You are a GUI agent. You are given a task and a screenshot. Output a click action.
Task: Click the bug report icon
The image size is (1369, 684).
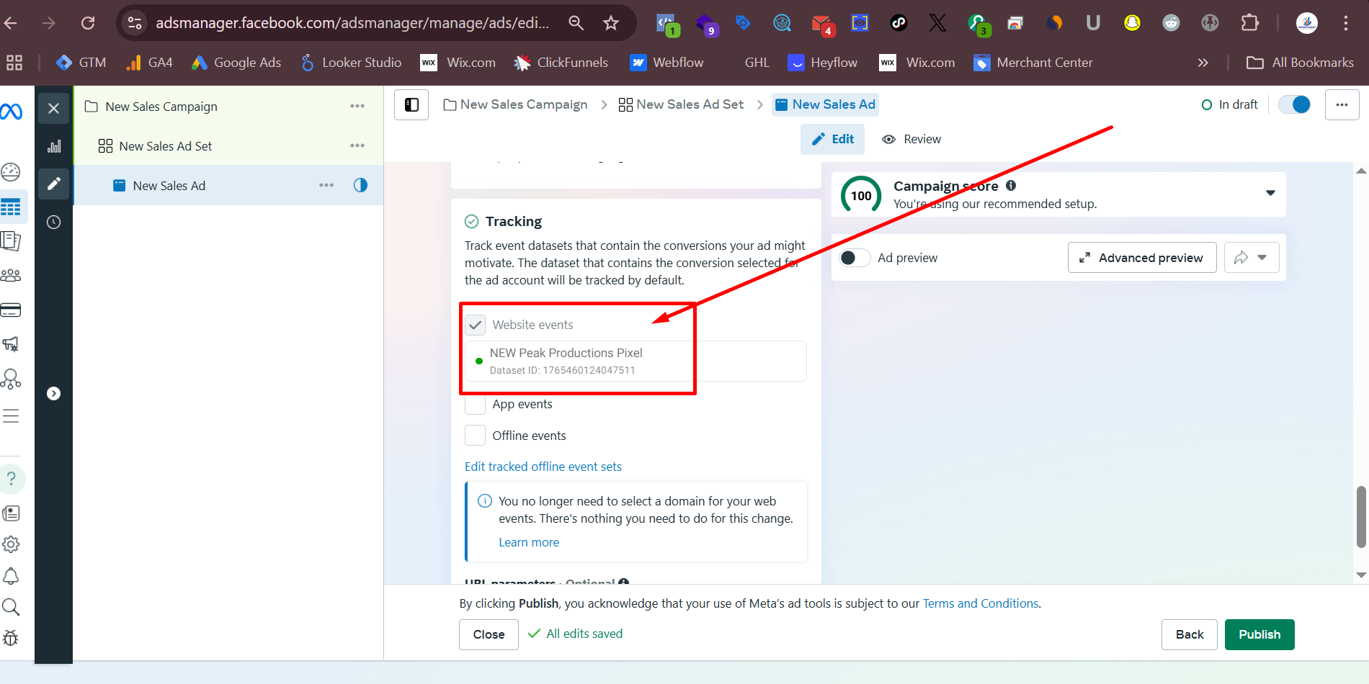pyautogui.click(x=11, y=638)
